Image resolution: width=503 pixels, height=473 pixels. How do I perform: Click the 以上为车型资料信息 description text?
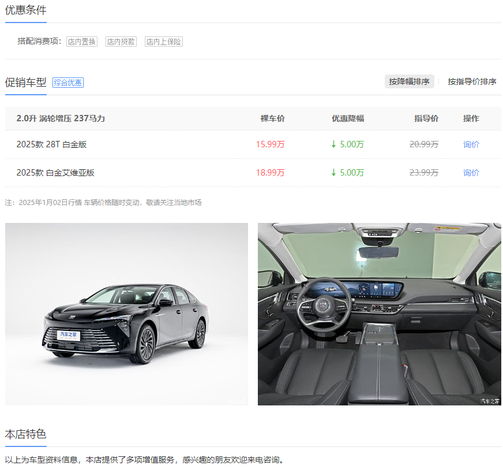(x=144, y=460)
